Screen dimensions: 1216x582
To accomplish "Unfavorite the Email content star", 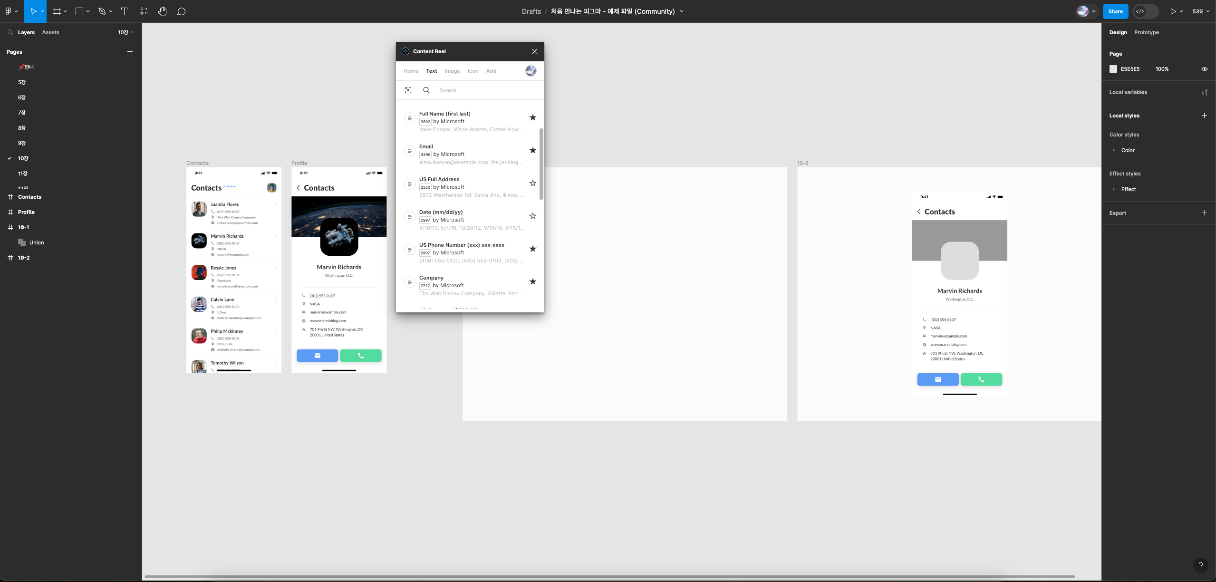I will click(532, 150).
